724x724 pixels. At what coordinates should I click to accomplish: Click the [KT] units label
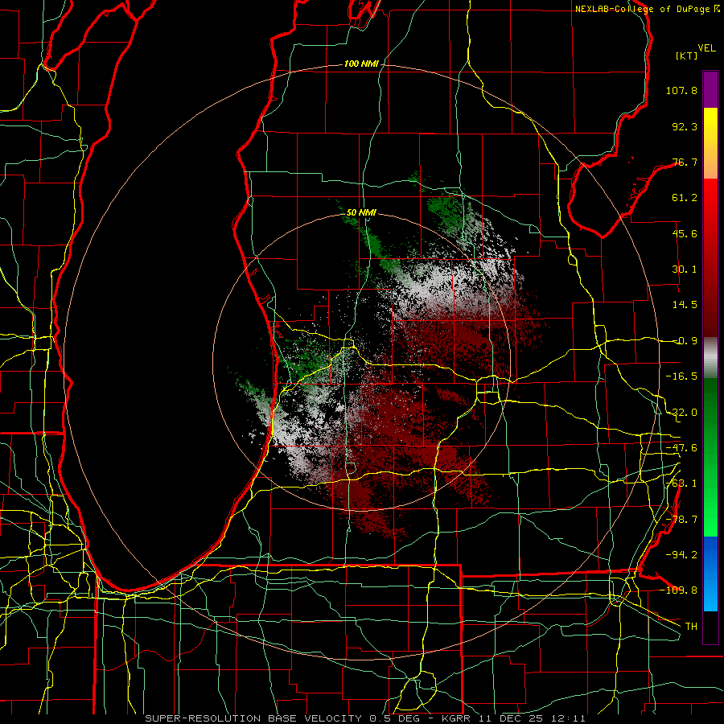tap(686, 56)
